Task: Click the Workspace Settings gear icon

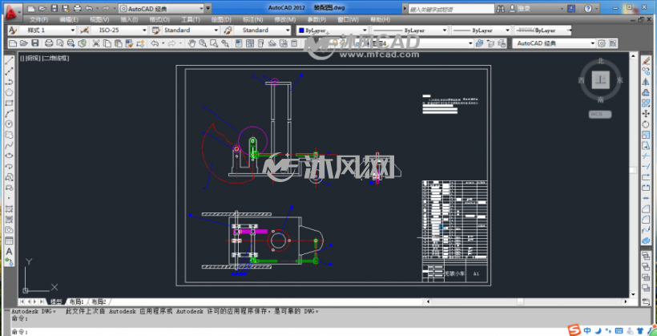Action: point(602,43)
